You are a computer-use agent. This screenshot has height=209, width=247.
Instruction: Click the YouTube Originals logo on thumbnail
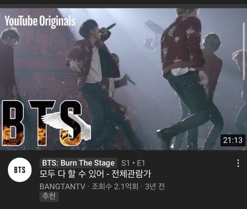[x=40, y=21]
